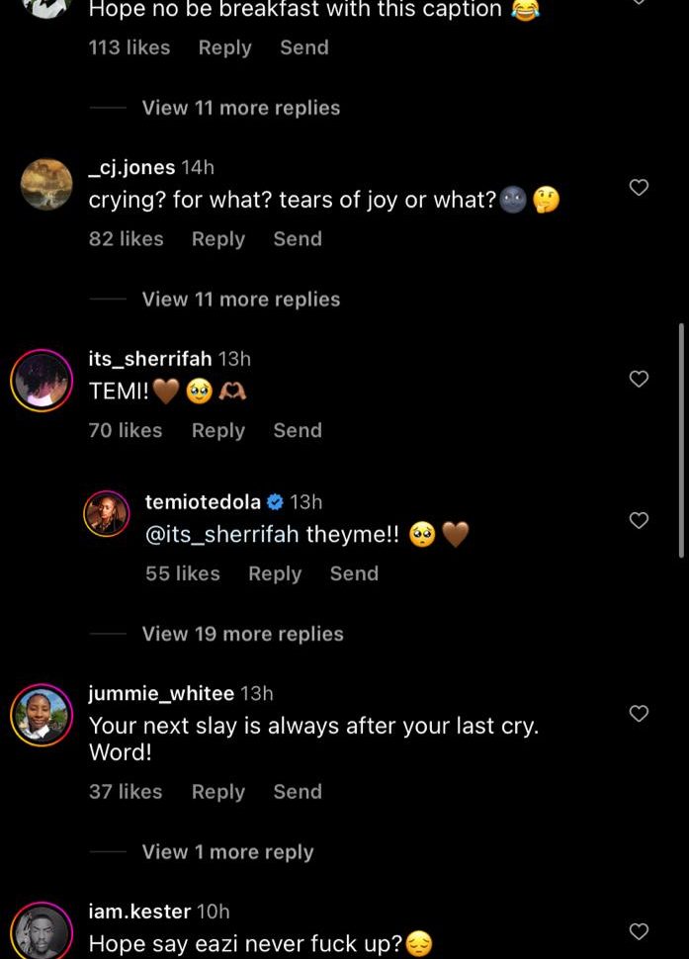Image resolution: width=689 pixels, height=959 pixels.
Task: Click the comments scrollbar
Action: [x=681, y=440]
